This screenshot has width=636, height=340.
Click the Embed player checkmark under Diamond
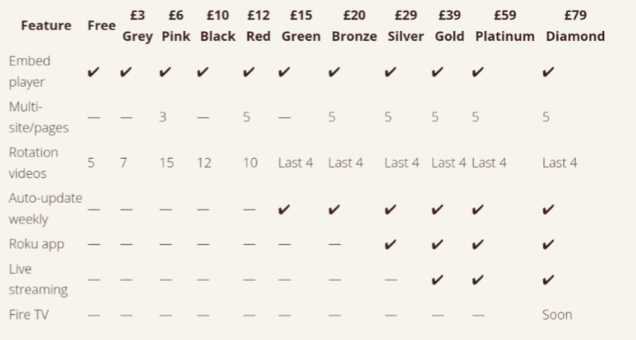548,72
